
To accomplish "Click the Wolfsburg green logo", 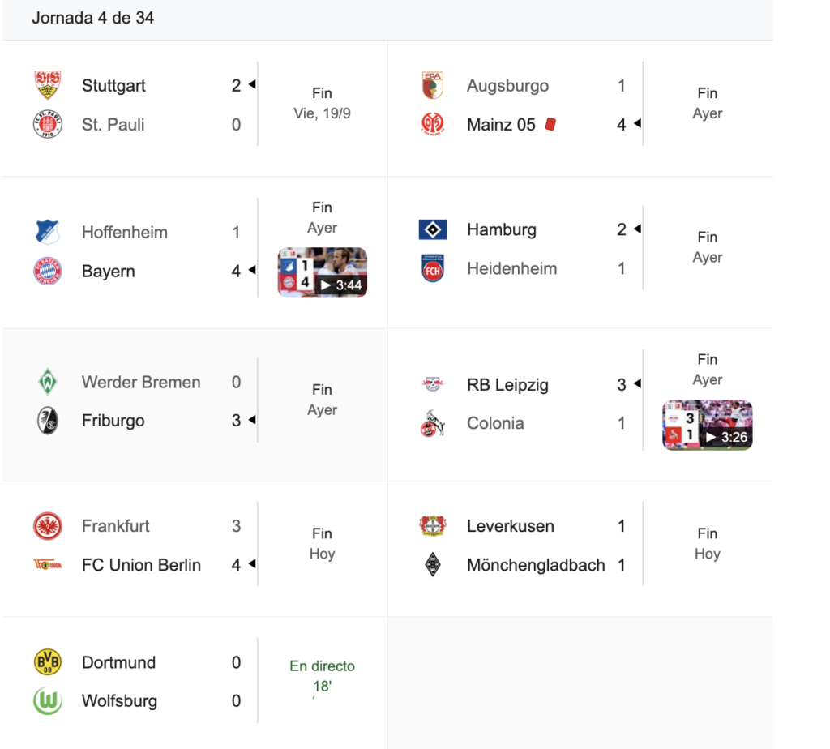I will tap(47, 701).
